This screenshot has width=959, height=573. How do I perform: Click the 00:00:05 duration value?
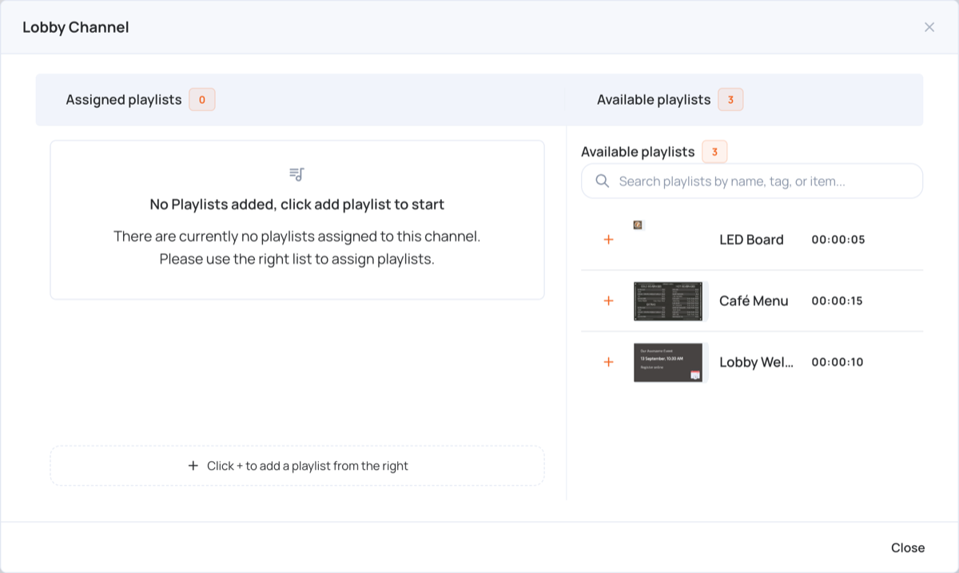[838, 240]
